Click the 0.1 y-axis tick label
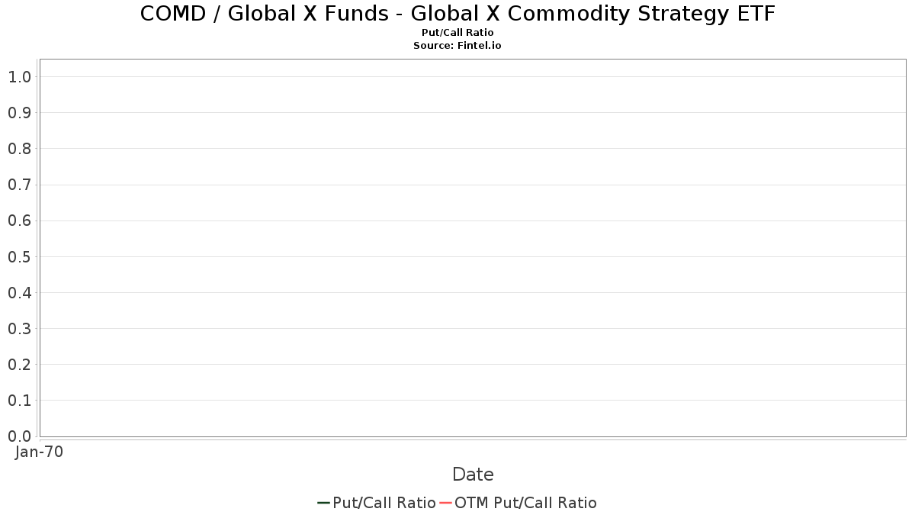The width and height of the screenshot is (915, 515). click(x=19, y=400)
